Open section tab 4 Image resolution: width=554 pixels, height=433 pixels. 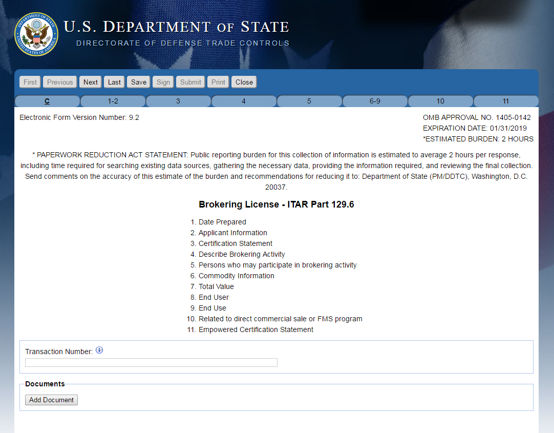pyautogui.click(x=244, y=101)
